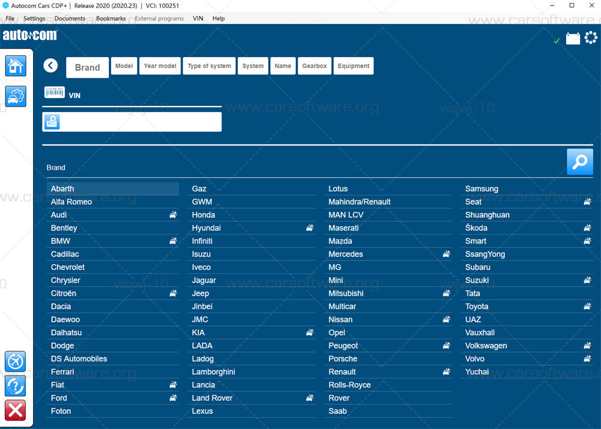Select the Honda brand

click(x=251, y=215)
